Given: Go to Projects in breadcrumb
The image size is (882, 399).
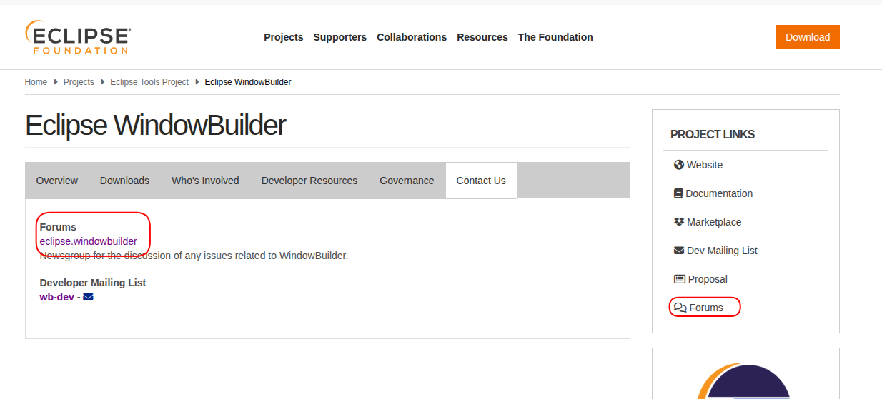Looking at the screenshot, I should (79, 82).
